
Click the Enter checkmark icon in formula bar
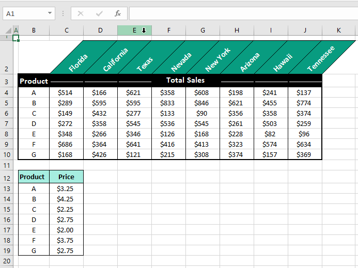(x=99, y=14)
